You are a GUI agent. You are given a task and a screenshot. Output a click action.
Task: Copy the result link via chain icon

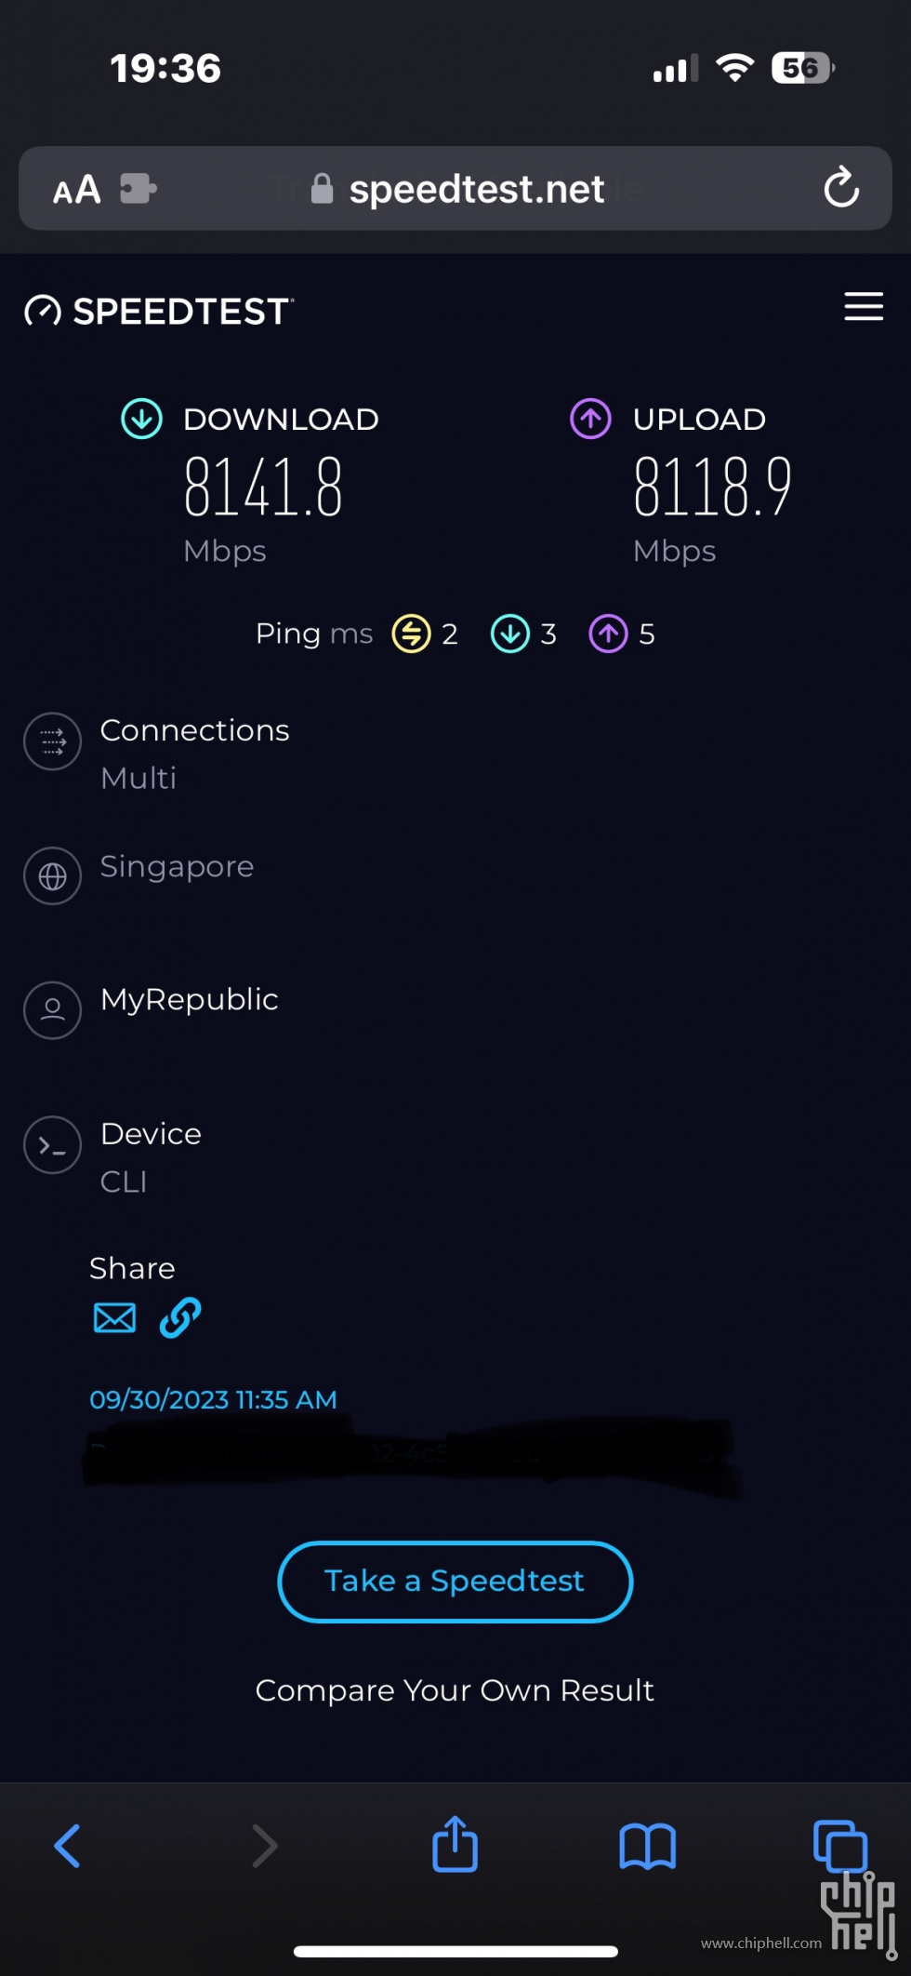tap(180, 1317)
